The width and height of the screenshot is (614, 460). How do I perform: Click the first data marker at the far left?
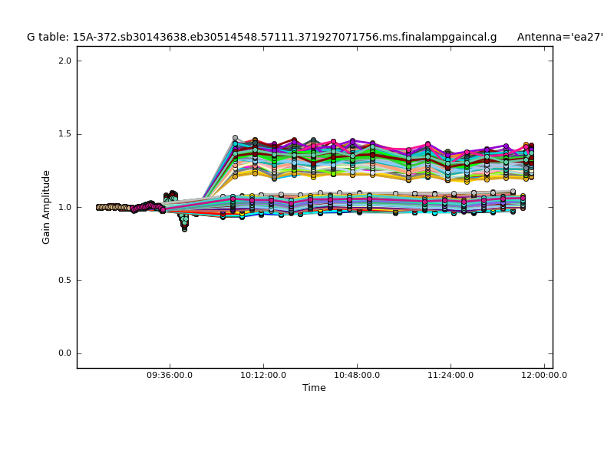[x=98, y=207]
